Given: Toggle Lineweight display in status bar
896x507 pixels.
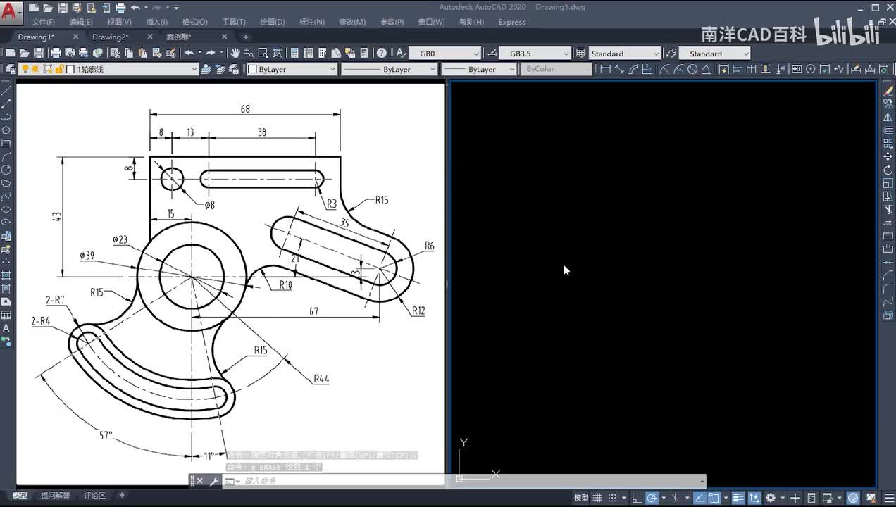Looking at the screenshot, I should [738, 498].
